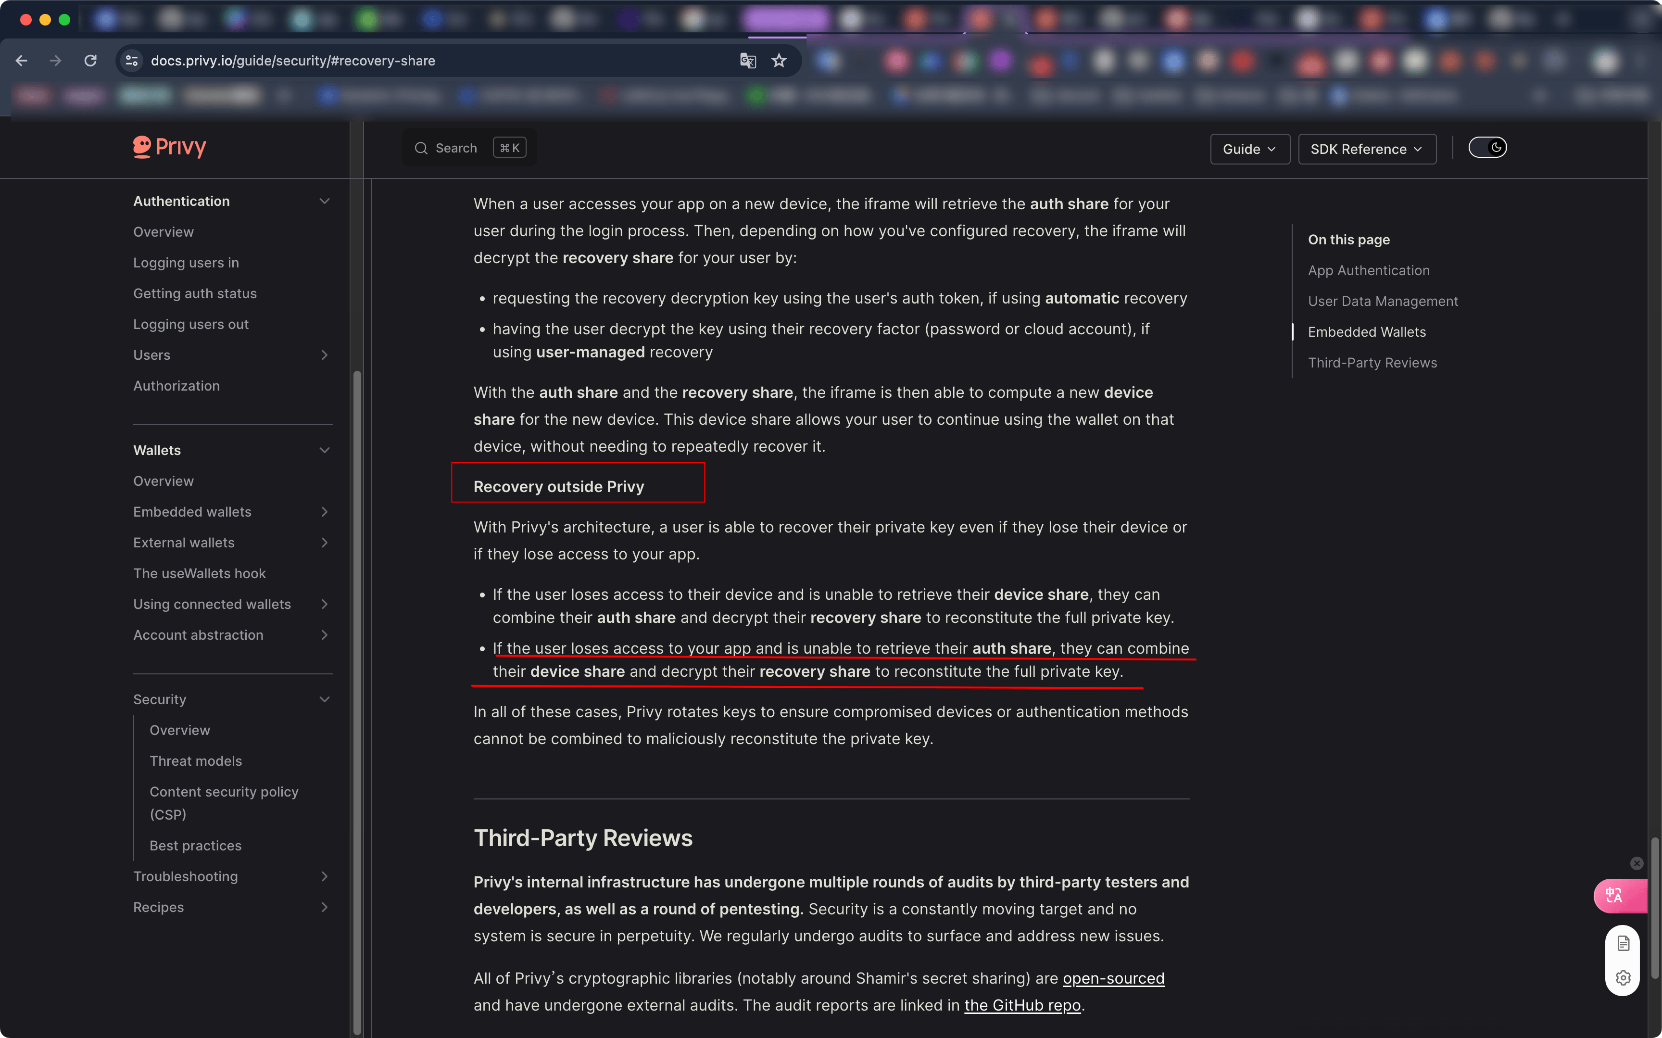
Task: Collapse the Authentication section chevron
Action: click(325, 201)
